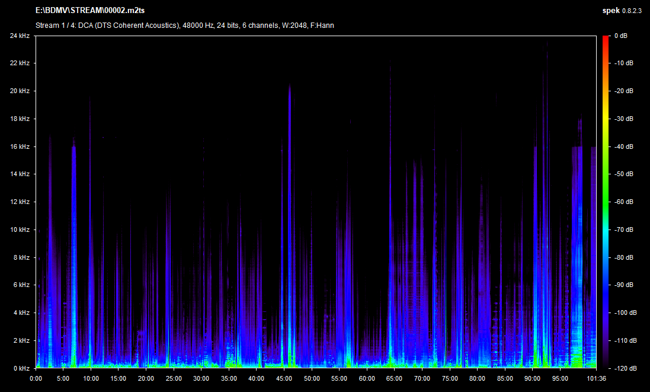
Task: Select the 0:00 time axis marker
Action: tap(36, 378)
